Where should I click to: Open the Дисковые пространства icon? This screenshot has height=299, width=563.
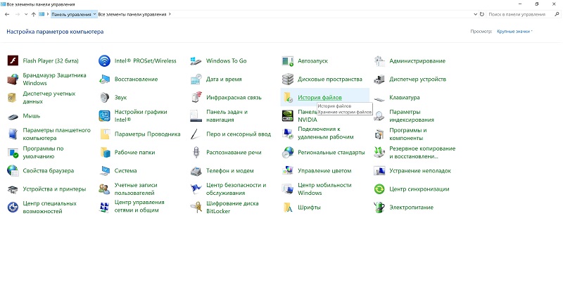[288, 79]
